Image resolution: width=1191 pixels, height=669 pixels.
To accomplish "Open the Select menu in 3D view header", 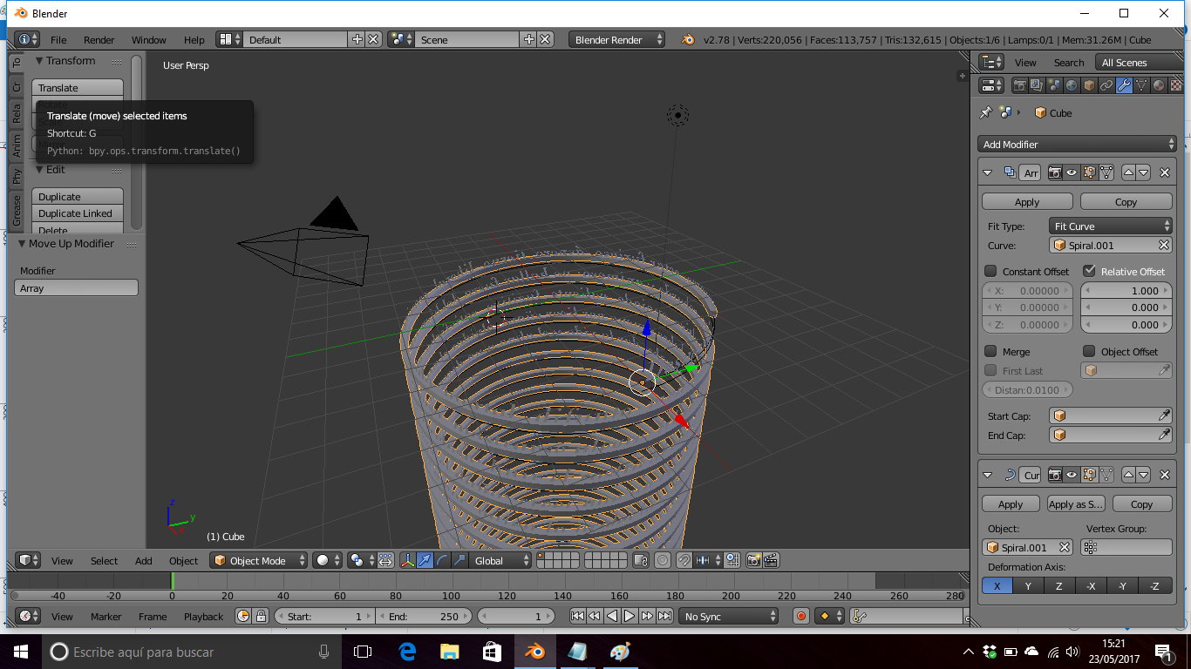I will (x=104, y=560).
